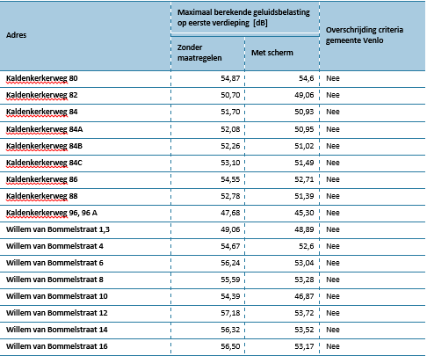
Task: Click the value 54,87
Action: pyautogui.click(x=230, y=78)
